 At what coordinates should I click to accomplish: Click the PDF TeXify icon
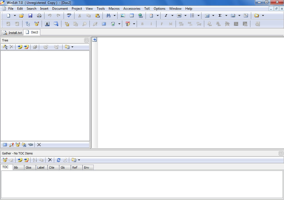tap(128, 24)
